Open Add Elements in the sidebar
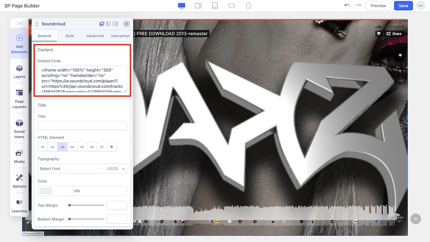Viewport: 430px width, 242px height. point(19,44)
